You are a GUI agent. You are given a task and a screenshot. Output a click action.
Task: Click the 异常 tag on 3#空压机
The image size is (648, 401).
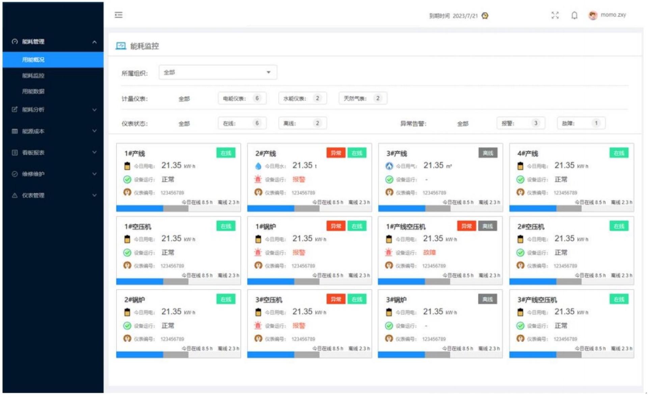click(335, 299)
